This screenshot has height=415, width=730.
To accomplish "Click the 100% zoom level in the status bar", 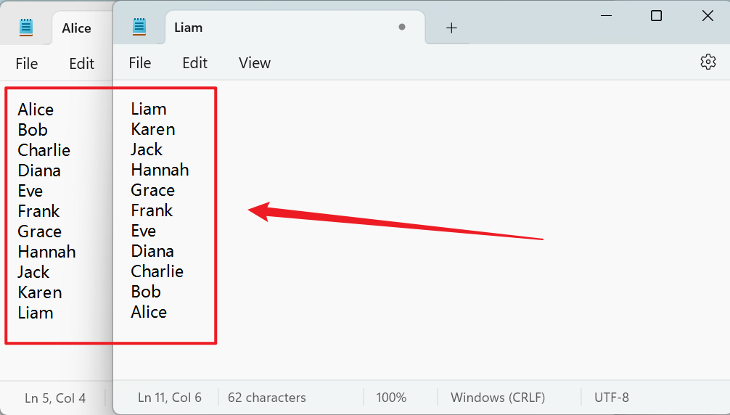I will coord(391,398).
